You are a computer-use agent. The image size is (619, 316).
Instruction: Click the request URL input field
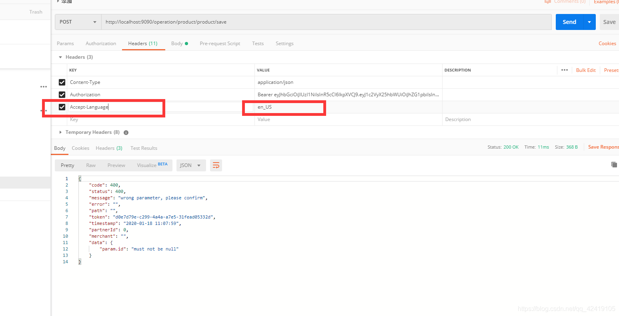click(x=327, y=22)
